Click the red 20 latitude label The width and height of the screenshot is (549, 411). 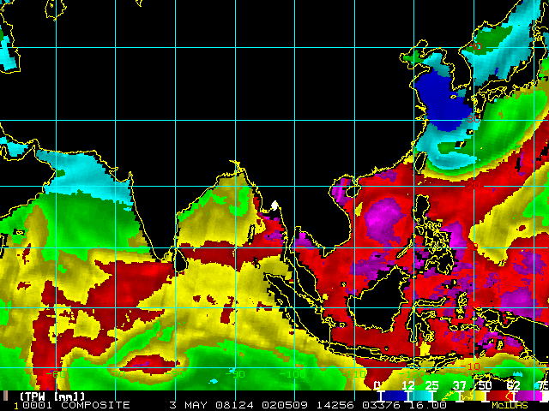474,185
